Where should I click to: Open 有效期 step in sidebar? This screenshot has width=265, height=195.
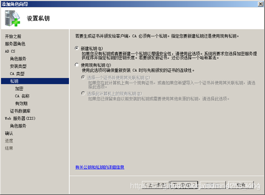point(21,104)
